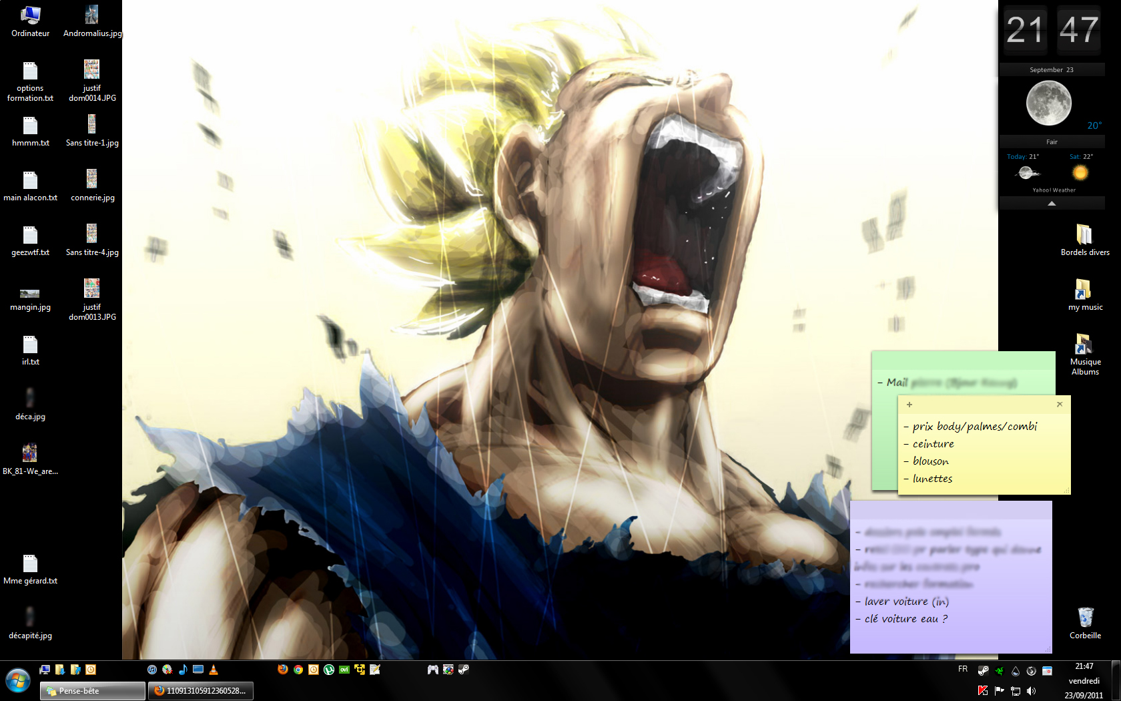Select the Corbeille recycle bin icon

(1086, 623)
